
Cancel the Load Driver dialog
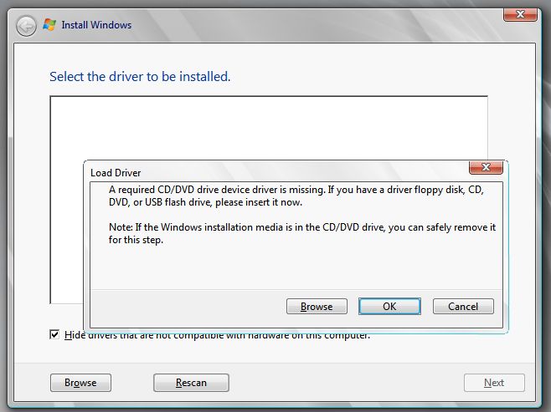(463, 307)
